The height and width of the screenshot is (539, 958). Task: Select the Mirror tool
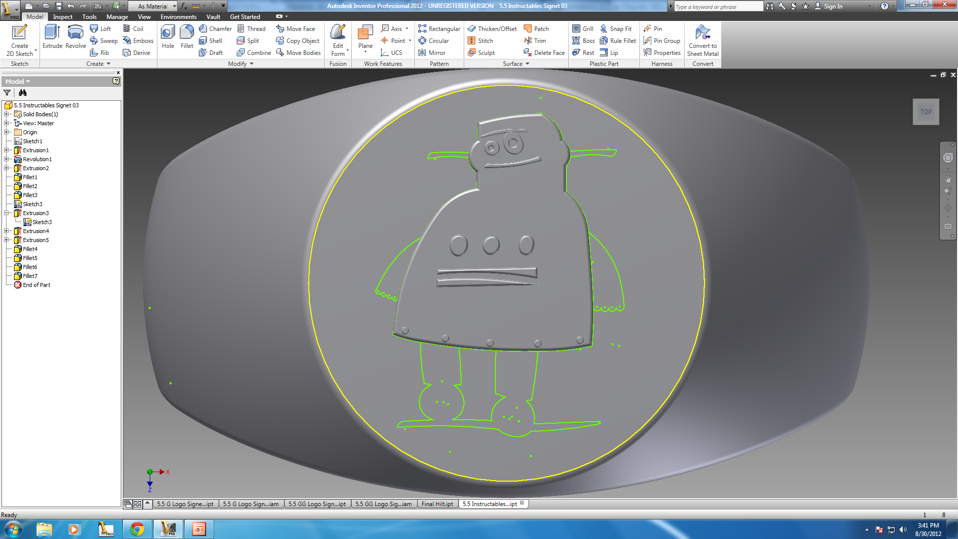click(x=432, y=53)
